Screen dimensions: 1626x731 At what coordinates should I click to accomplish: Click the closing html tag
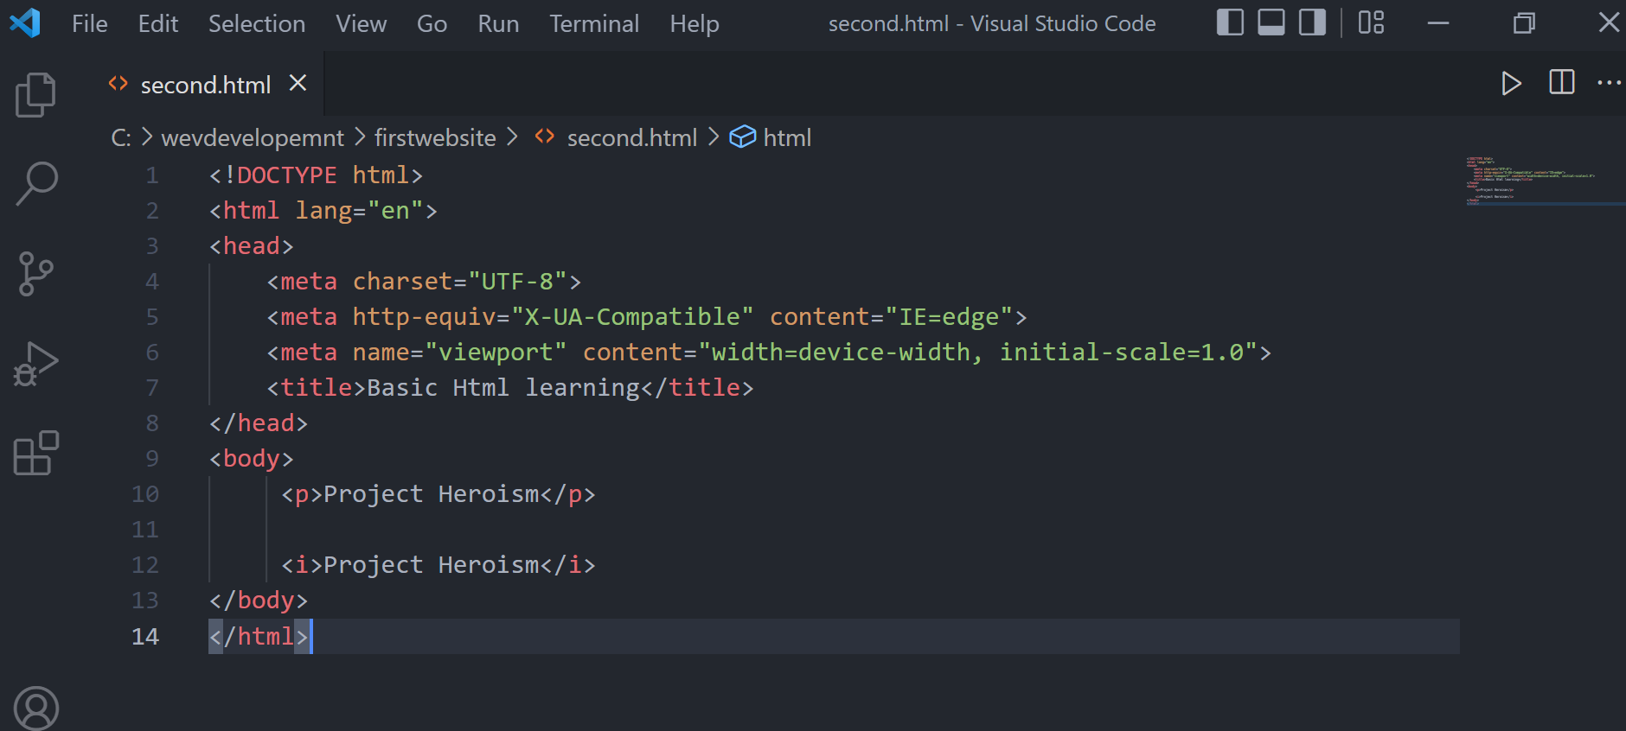click(259, 637)
